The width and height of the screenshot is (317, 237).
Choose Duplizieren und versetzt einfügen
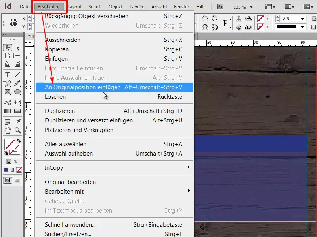pos(114,120)
